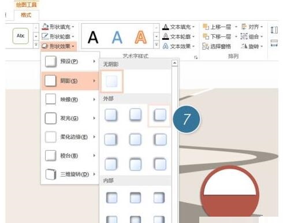Choose blue WordArt style A
Image resolution: width=283 pixels, height=223 pixels.
pyautogui.click(x=117, y=38)
